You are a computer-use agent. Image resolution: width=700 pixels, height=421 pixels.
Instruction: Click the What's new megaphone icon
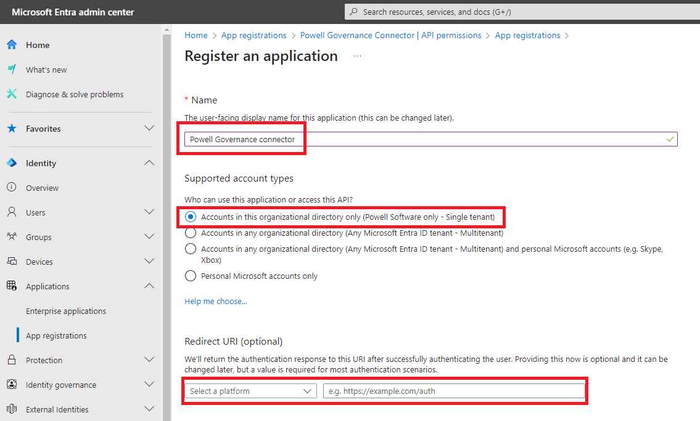tap(12, 69)
